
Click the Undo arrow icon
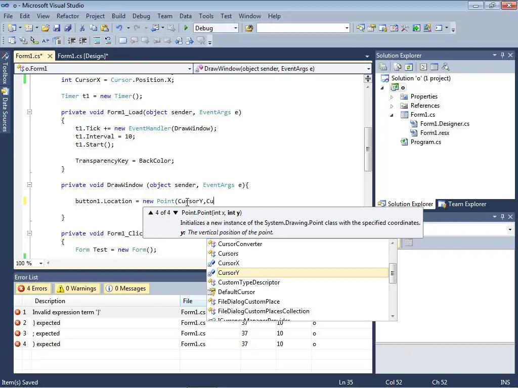[x=119, y=28]
